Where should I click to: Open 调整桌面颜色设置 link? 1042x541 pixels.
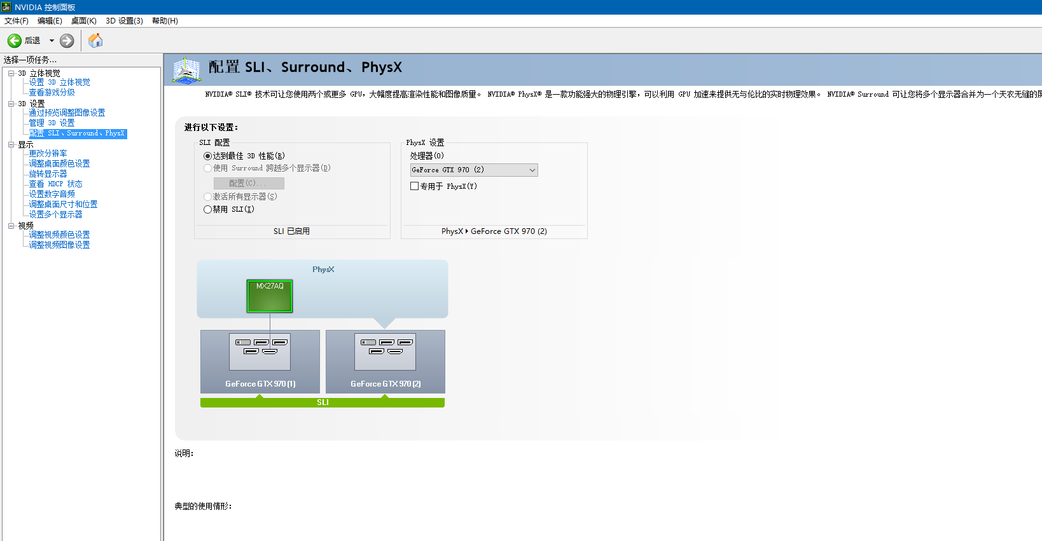point(60,163)
